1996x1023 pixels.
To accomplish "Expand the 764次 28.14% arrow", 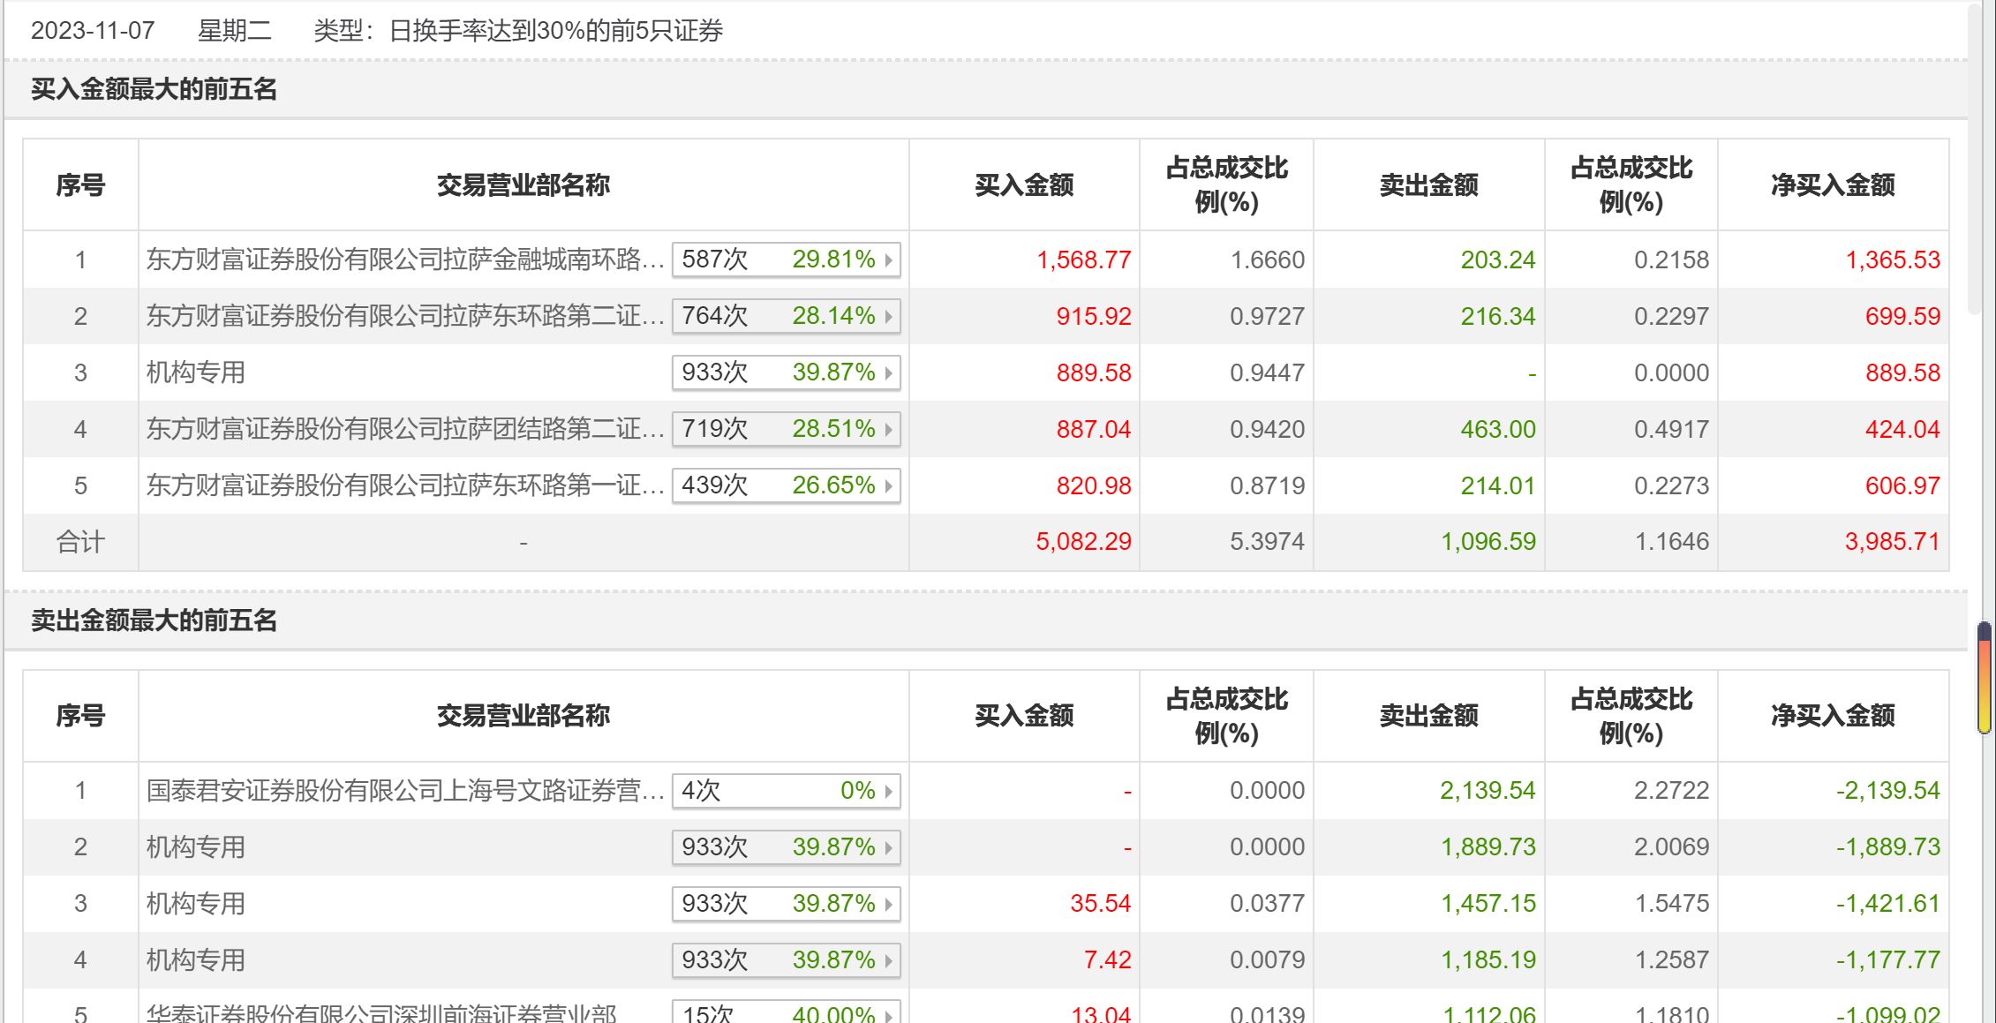I will (888, 317).
